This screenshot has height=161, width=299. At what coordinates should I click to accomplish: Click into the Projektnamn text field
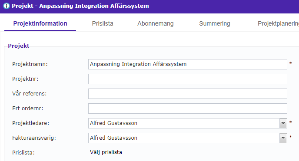pos(188,64)
